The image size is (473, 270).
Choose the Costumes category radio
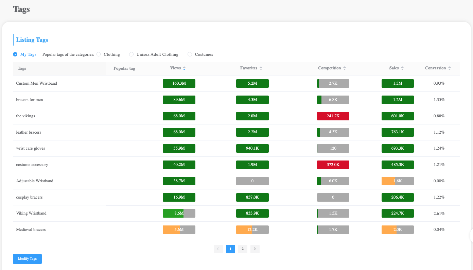coord(190,54)
